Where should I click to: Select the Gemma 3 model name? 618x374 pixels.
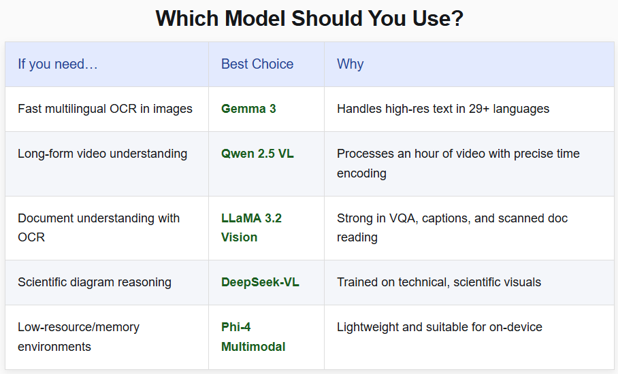[248, 109]
